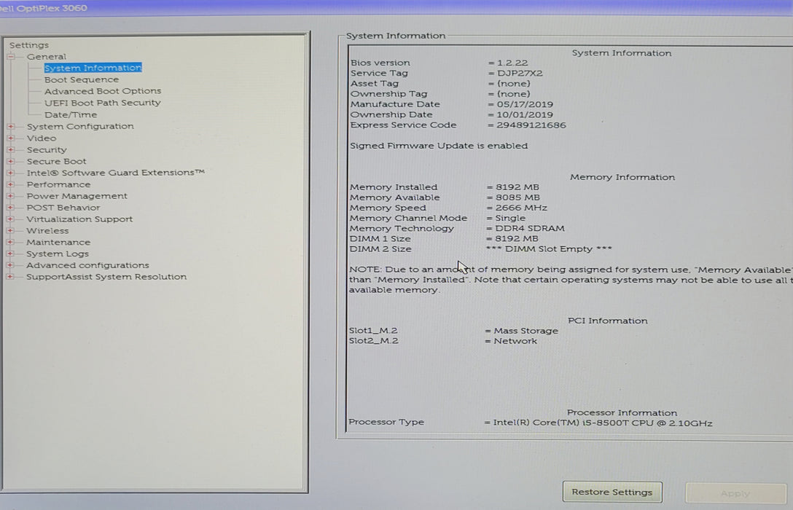
Task: Expand the Wireless node
Action: coord(11,230)
